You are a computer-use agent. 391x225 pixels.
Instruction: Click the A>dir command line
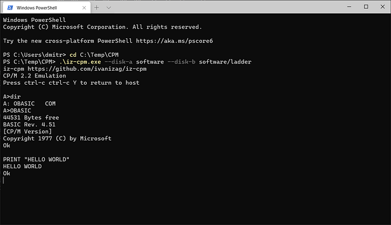12,96
